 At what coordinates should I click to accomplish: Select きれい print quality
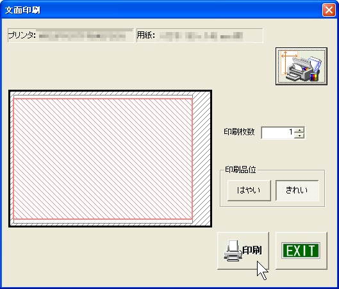(x=297, y=190)
